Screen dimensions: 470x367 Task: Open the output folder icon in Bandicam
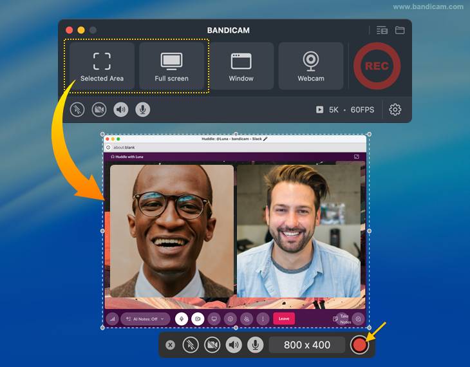(400, 30)
